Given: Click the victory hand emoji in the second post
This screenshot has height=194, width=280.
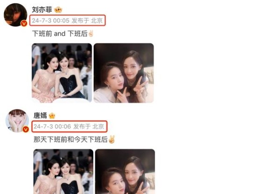Looking at the screenshot, I should click(x=112, y=139).
